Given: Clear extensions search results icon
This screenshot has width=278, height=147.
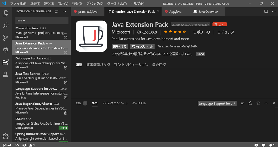Looking at the screenshot, I should 56,12.
